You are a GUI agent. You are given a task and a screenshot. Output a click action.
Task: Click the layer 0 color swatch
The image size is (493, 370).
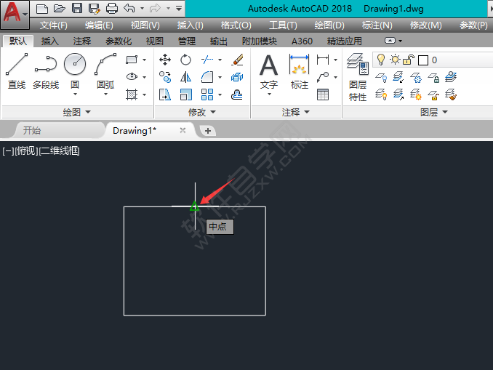(x=423, y=60)
